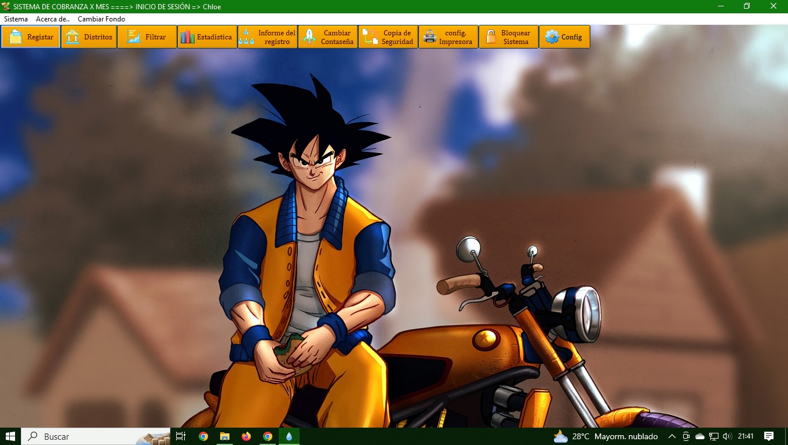
Task: Click the Buscar taskbar search box
Action: pyautogui.click(x=96, y=436)
